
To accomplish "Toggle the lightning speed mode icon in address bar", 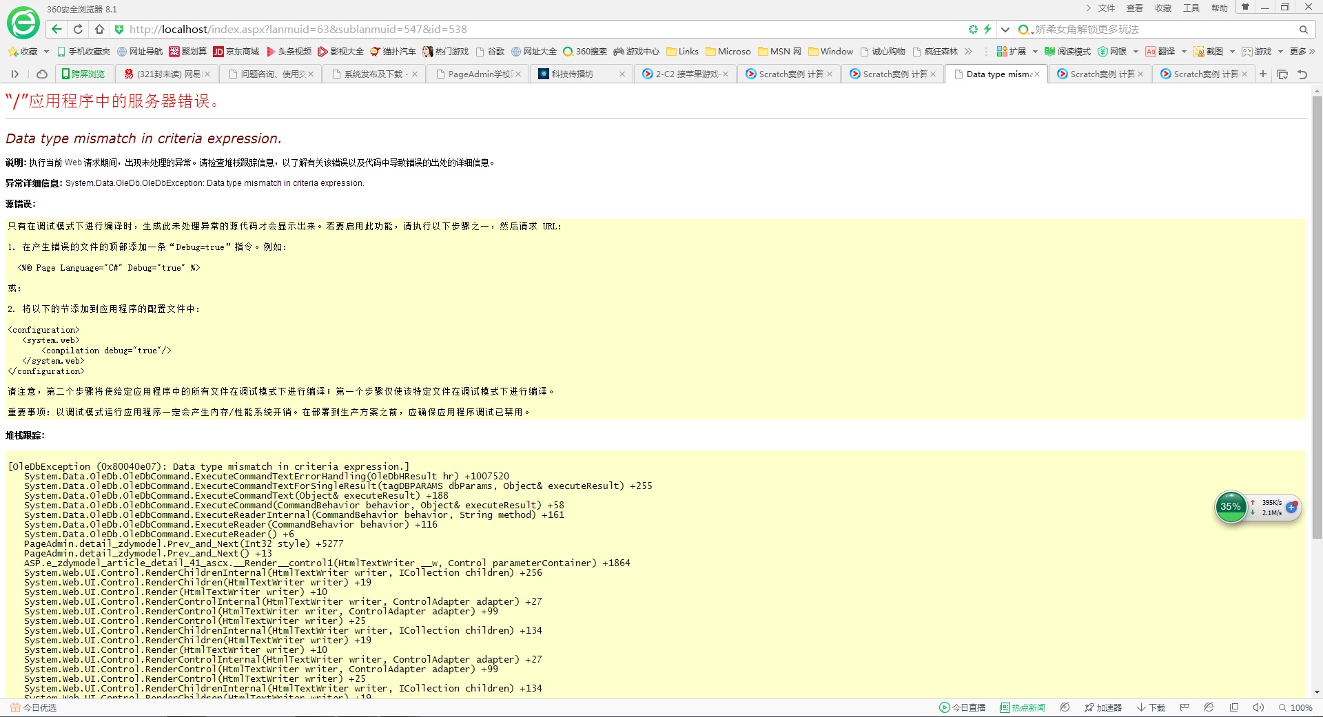I will pos(987,30).
